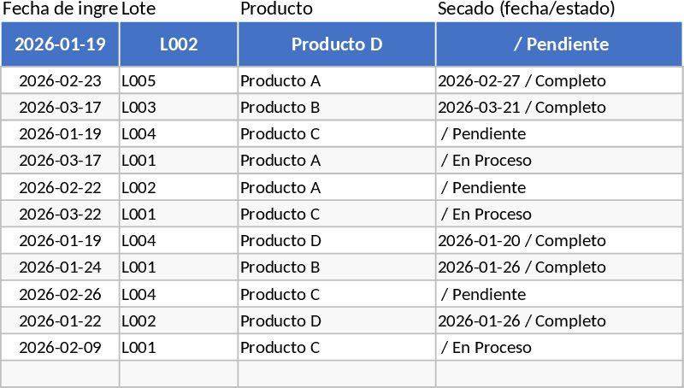Select the blue highlighted 2026-01-19 date cell
Screen dimensions: 684x388
click(x=60, y=44)
